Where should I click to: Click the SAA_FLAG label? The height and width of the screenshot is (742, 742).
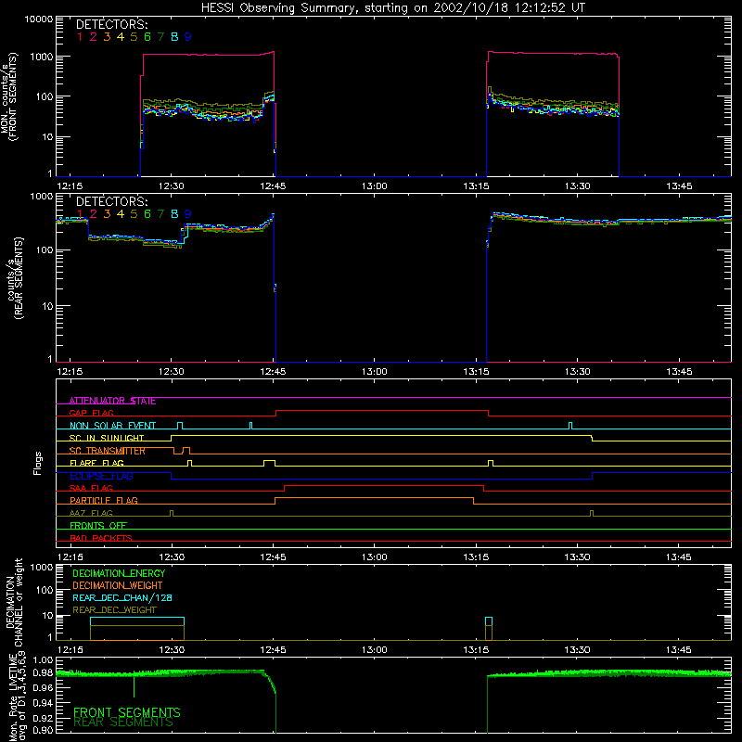point(91,489)
